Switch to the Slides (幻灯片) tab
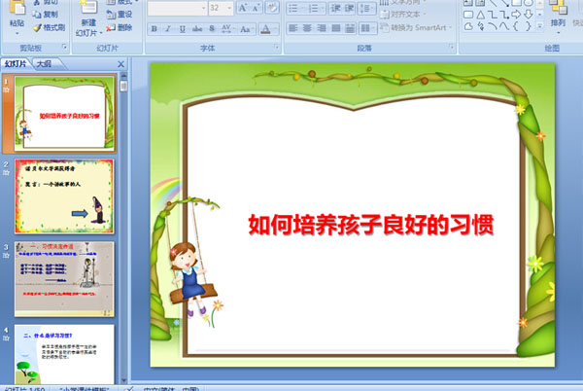Screen dimensions: 583x391 click(16, 64)
